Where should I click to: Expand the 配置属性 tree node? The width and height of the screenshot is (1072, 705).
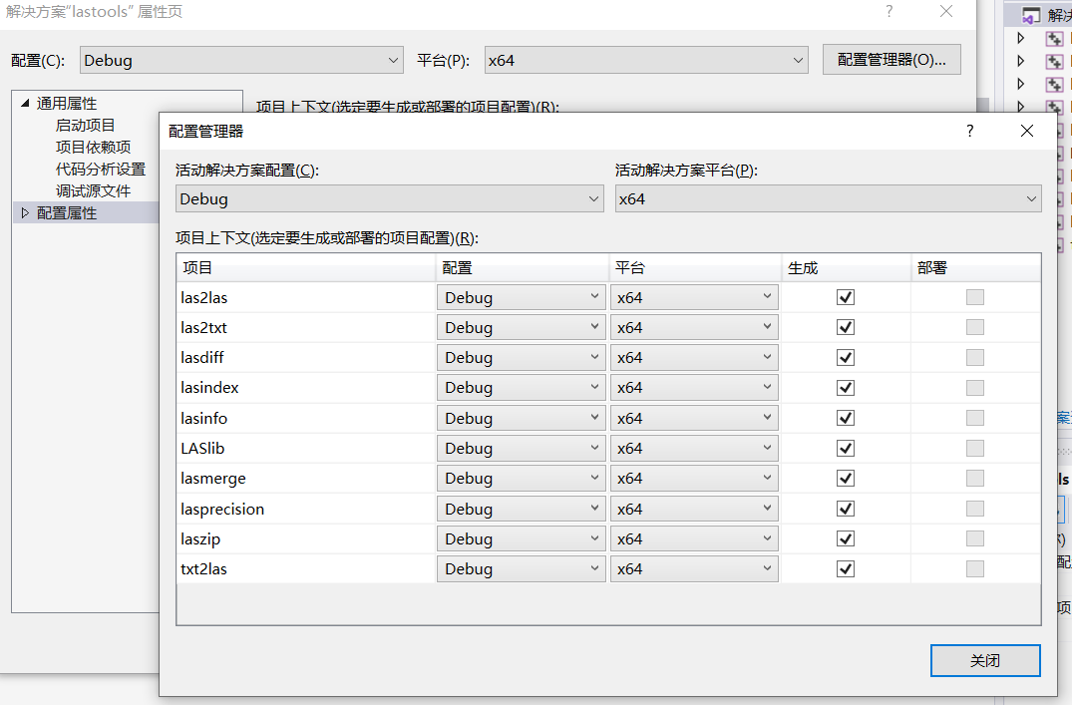[x=25, y=212]
